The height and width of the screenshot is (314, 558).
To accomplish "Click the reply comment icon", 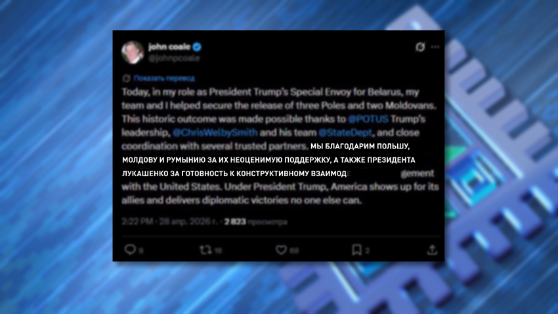I will pyautogui.click(x=130, y=250).
